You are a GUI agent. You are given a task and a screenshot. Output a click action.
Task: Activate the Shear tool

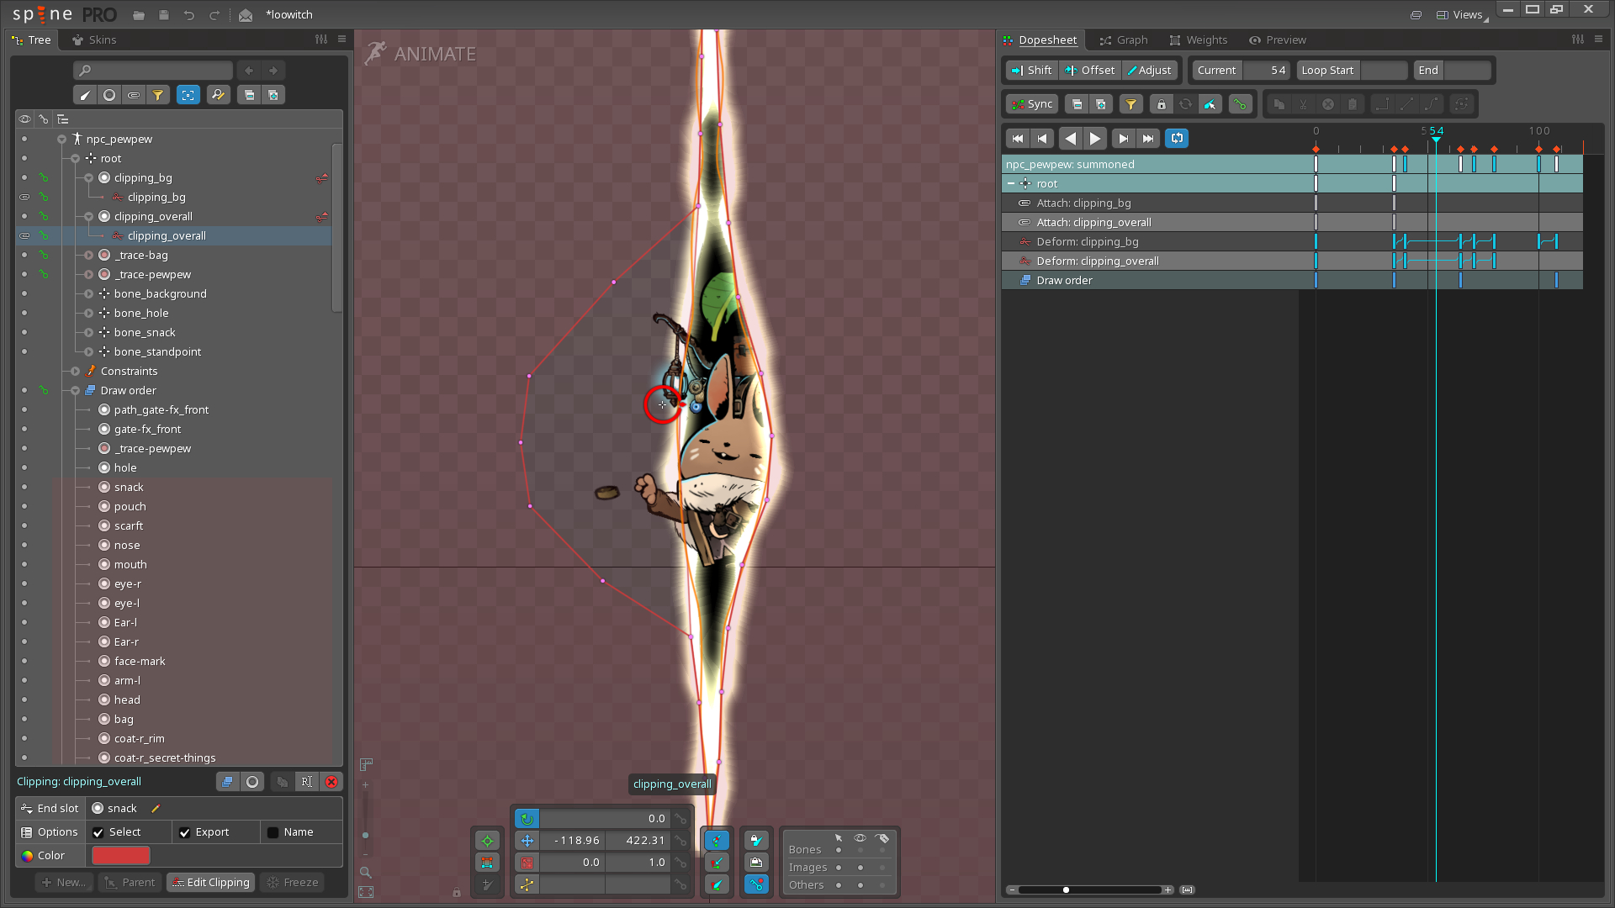pyautogui.click(x=527, y=884)
